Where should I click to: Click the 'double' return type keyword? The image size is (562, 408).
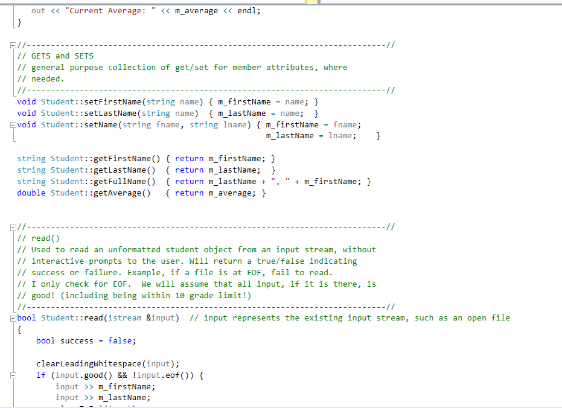(x=31, y=193)
